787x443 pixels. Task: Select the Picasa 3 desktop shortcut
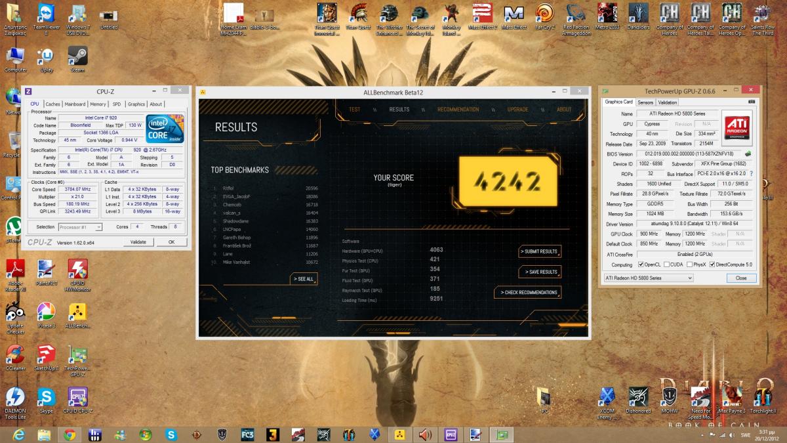[x=46, y=315]
